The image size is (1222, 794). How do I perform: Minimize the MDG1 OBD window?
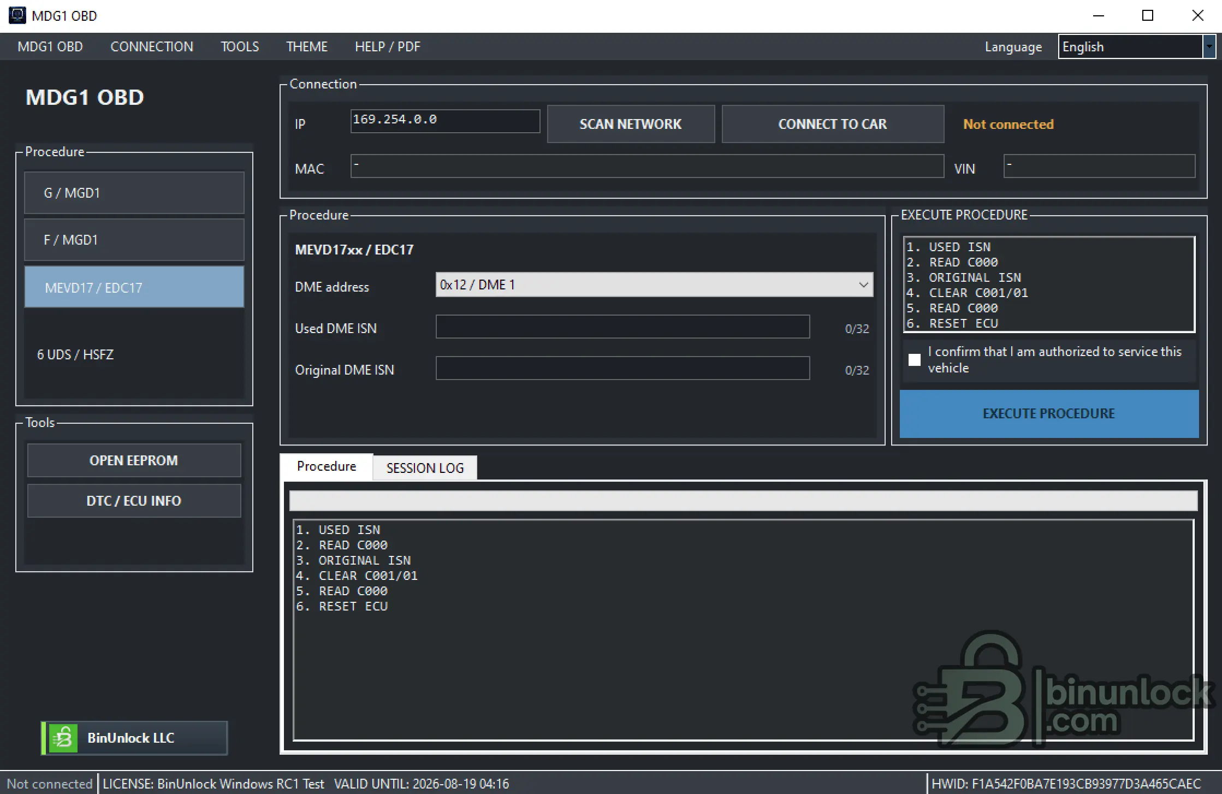tap(1099, 15)
